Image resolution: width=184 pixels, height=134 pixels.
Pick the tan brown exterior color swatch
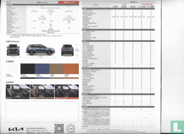pos(57,69)
